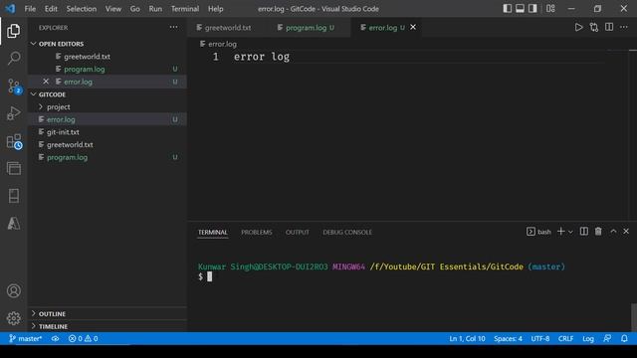This screenshot has height=358, width=637.
Task: Click the master* branch button in status bar
Action: coord(25,338)
